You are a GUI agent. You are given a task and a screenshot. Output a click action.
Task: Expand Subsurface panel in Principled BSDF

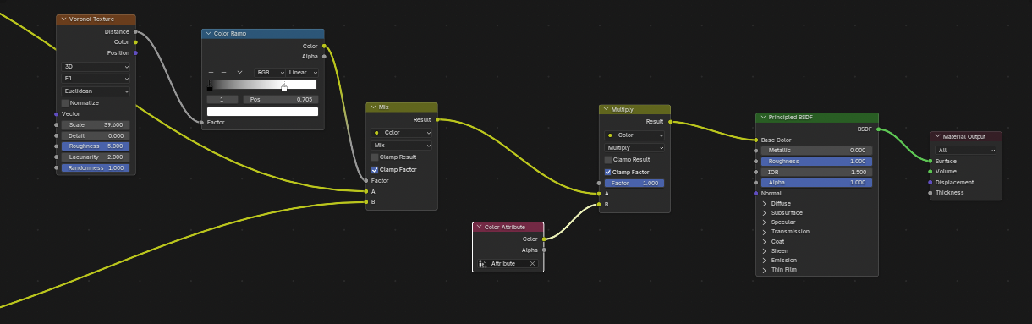[x=765, y=213]
